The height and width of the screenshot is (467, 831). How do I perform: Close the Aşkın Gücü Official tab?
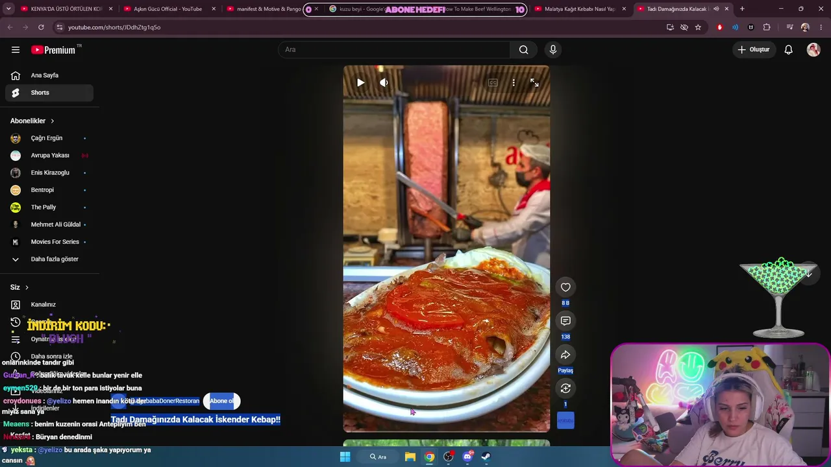[x=214, y=9]
